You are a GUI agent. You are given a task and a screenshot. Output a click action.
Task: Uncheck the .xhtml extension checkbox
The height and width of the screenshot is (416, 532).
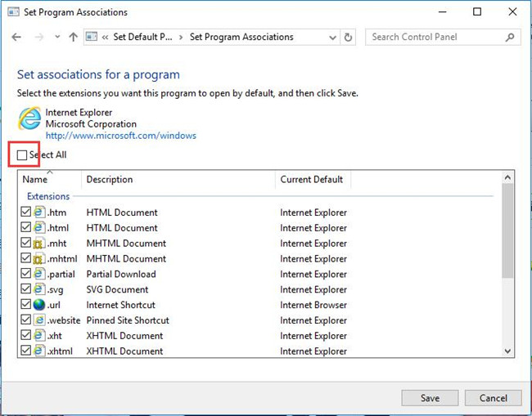26,351
